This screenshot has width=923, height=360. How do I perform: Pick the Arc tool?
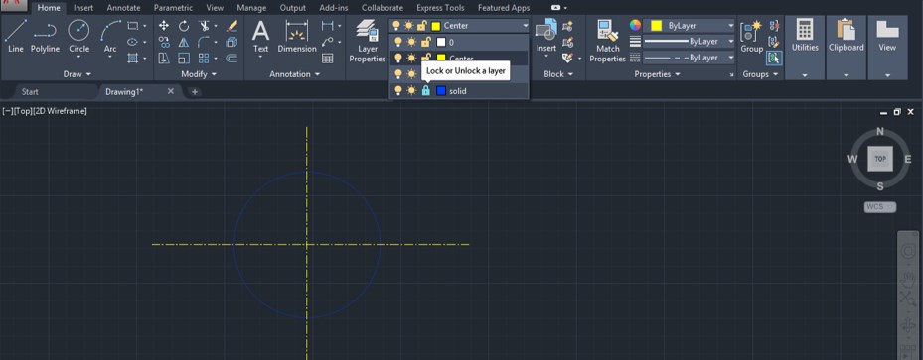(x=110, y=36)
